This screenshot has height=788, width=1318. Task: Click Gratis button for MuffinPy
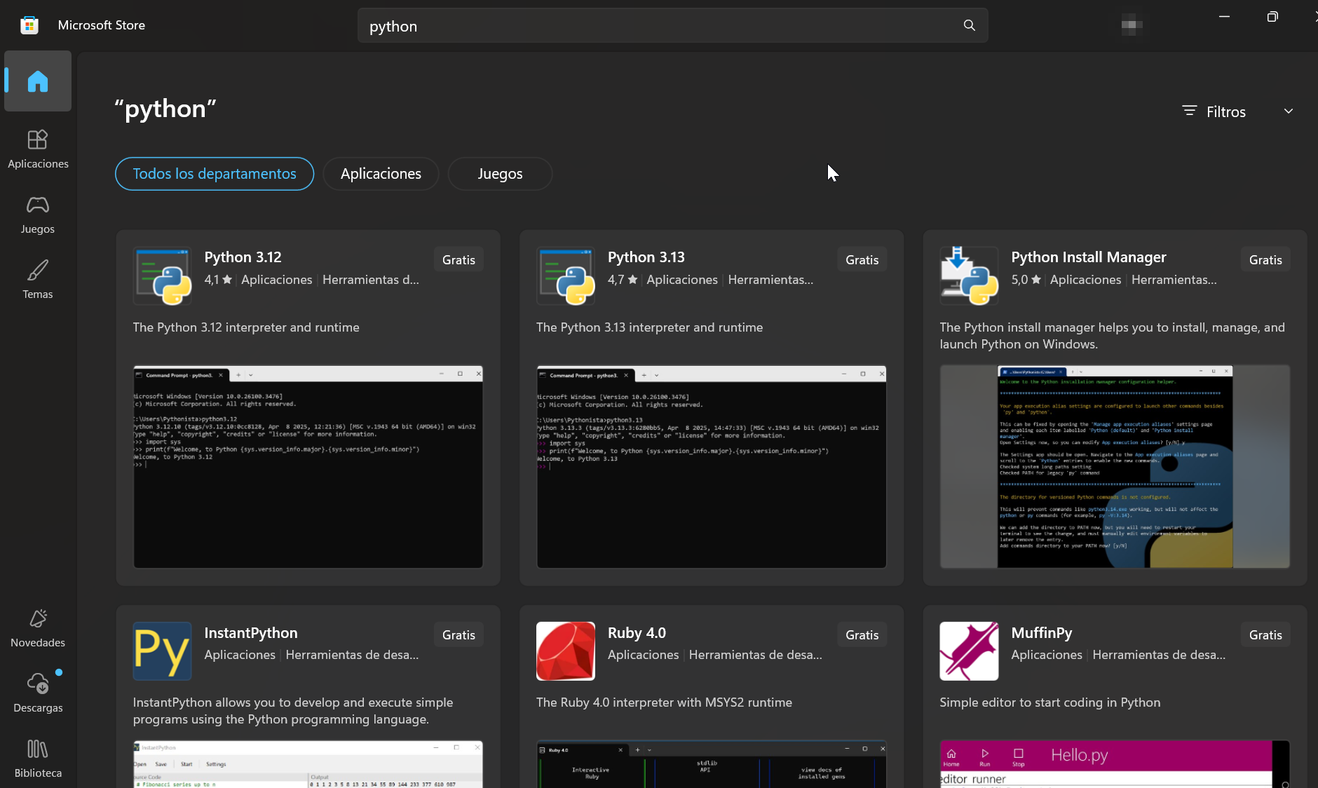point(1265,634)
